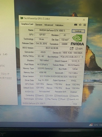The image size is (102, 137).
Task: Click the Bus Width value 128 bit
Action: (x=75, y=69)
